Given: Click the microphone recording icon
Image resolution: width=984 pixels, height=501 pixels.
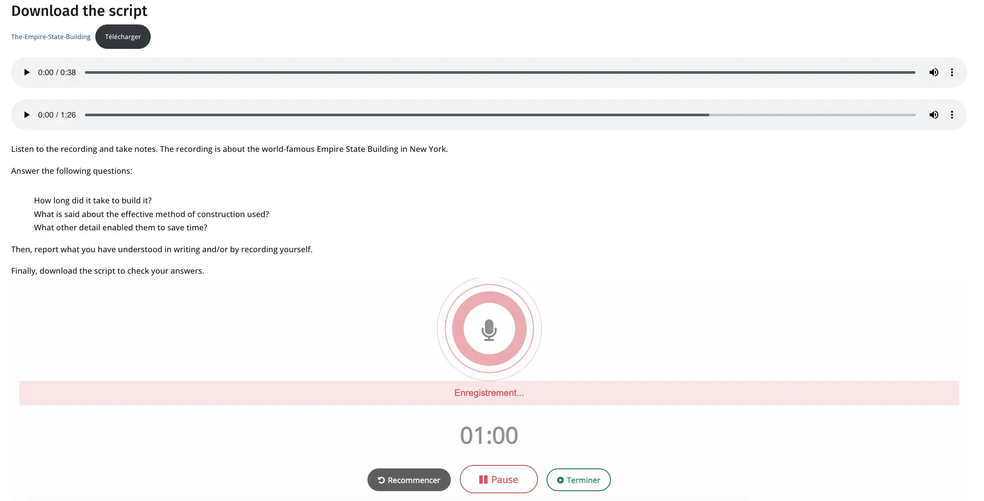Looking at the screenshot, I should click(489, 329).
